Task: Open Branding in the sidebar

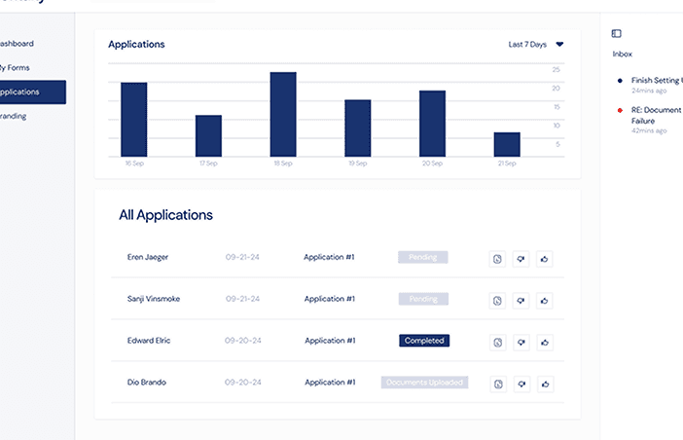Action: point(13,116)
